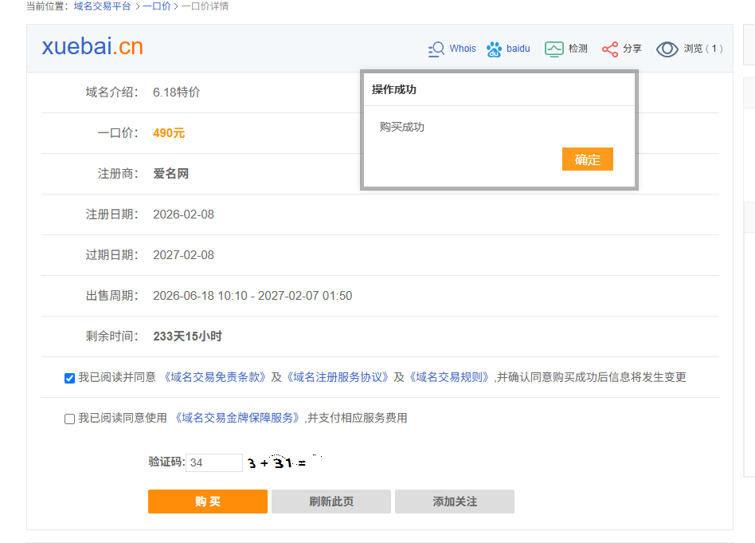Click the 购买成功 dialog message
Image resolution: width=755 pixels, height=543 pixels.
pyautogui.click(x=401, y=127)
